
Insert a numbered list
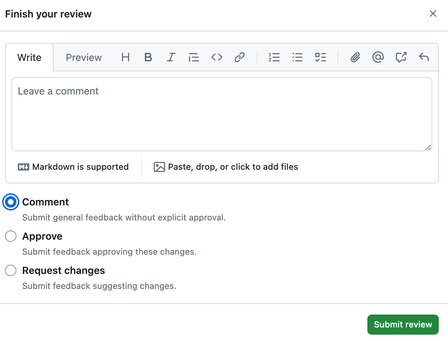point(274,57)
